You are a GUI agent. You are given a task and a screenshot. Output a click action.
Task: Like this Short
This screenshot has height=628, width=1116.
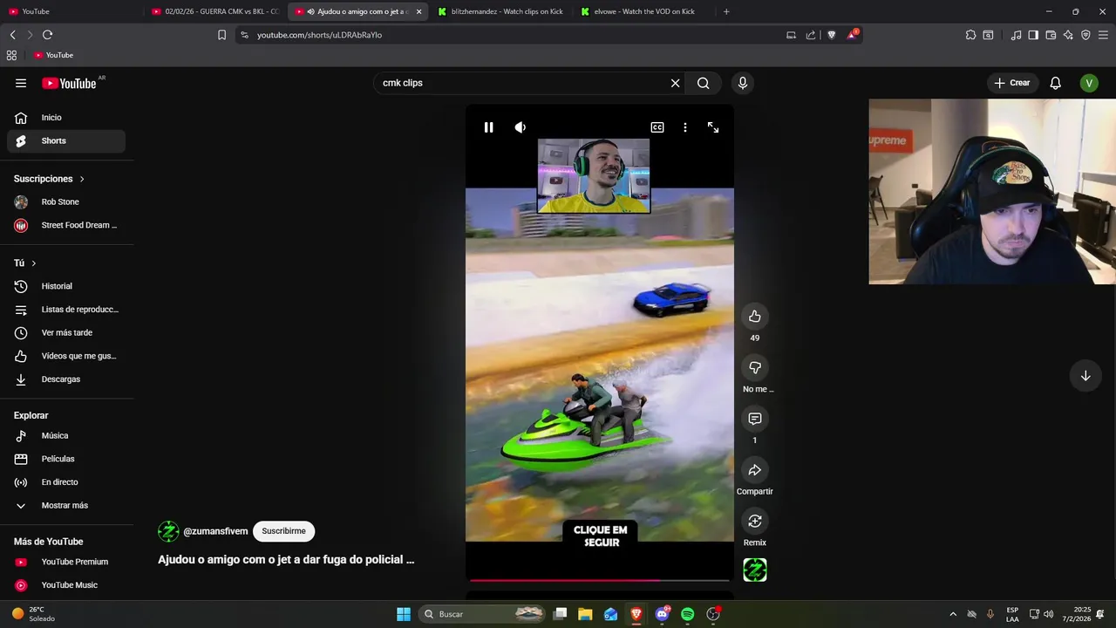[x=755, y=317]
